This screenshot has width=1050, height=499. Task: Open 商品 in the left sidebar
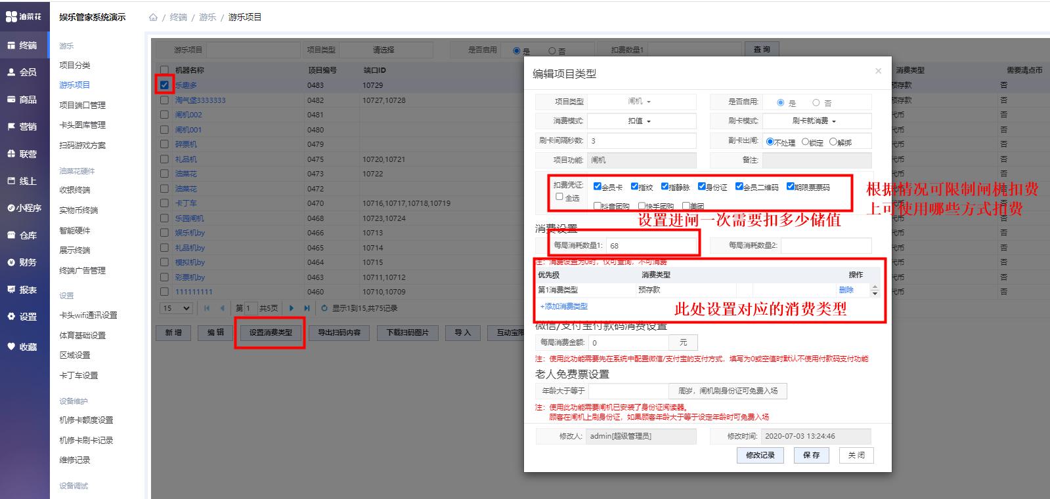(x=25, y=100)
